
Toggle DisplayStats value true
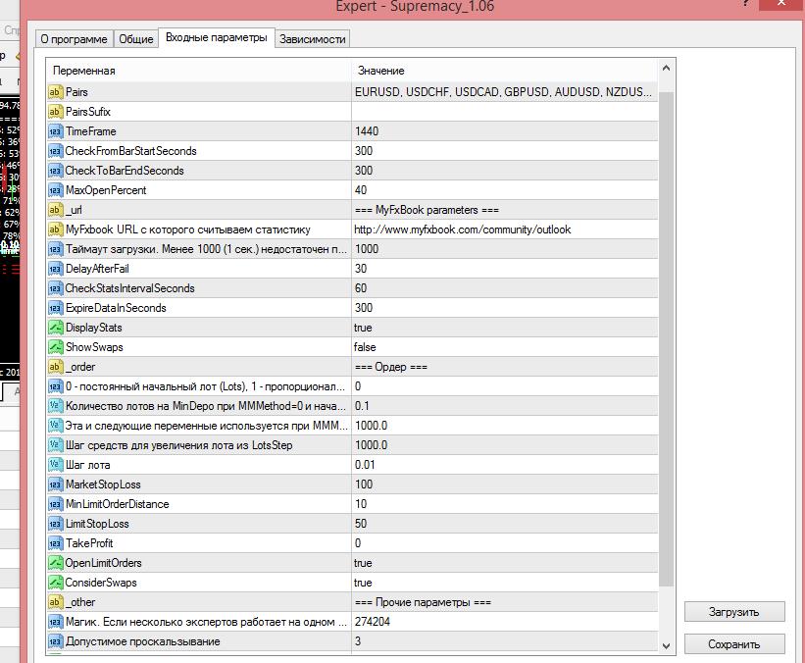coord(505,328)
